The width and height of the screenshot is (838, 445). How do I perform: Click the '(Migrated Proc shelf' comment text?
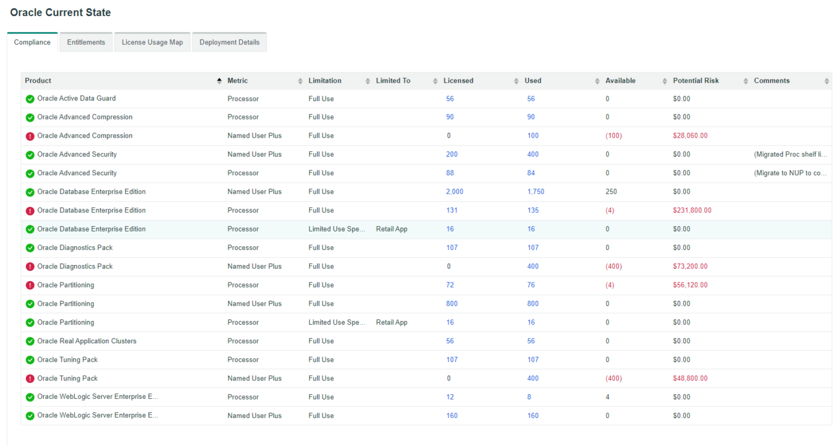coord(790,154)
